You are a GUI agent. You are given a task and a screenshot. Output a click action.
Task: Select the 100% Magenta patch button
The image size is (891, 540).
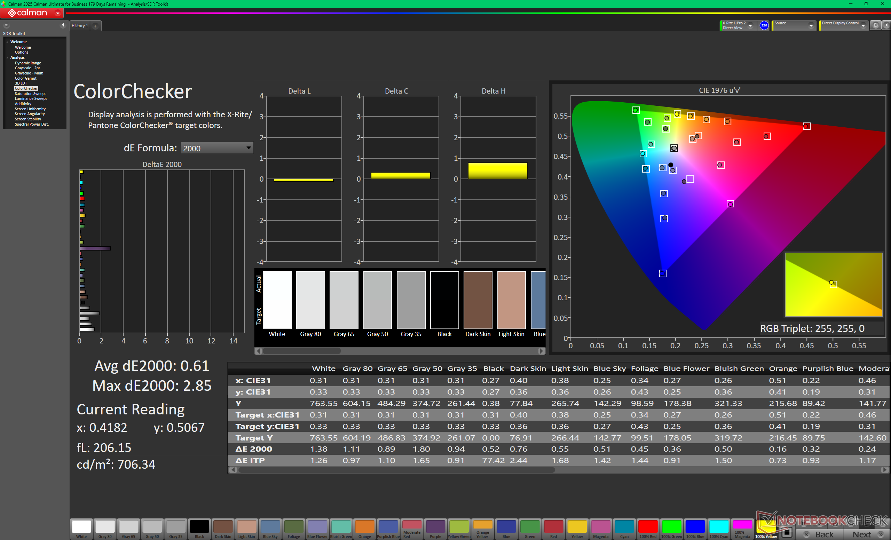[x=742, y=529]
